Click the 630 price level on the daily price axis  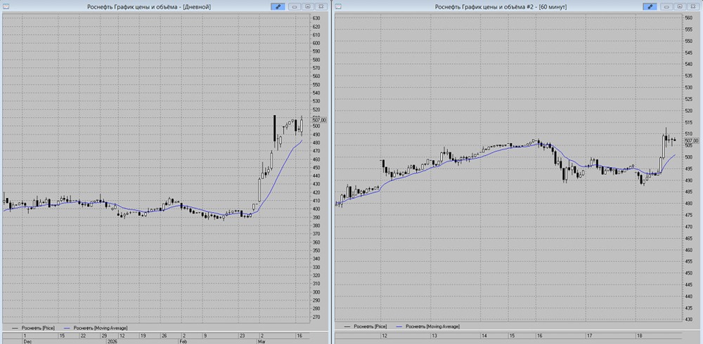[x=317, y=18]
